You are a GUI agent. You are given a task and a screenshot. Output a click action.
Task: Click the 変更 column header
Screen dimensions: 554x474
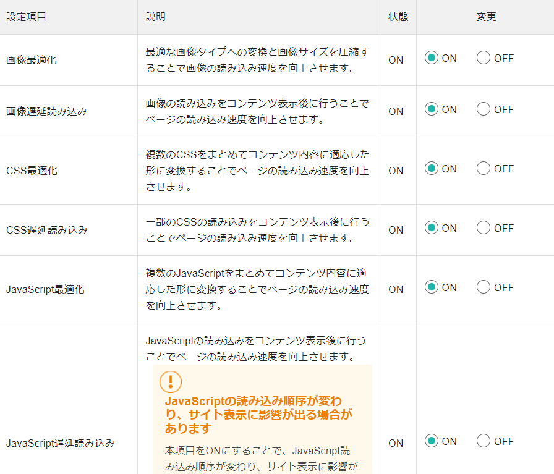click(x=486, y=17)
